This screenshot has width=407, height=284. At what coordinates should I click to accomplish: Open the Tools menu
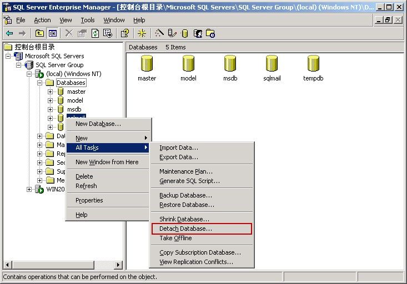[x=88, y=20]
